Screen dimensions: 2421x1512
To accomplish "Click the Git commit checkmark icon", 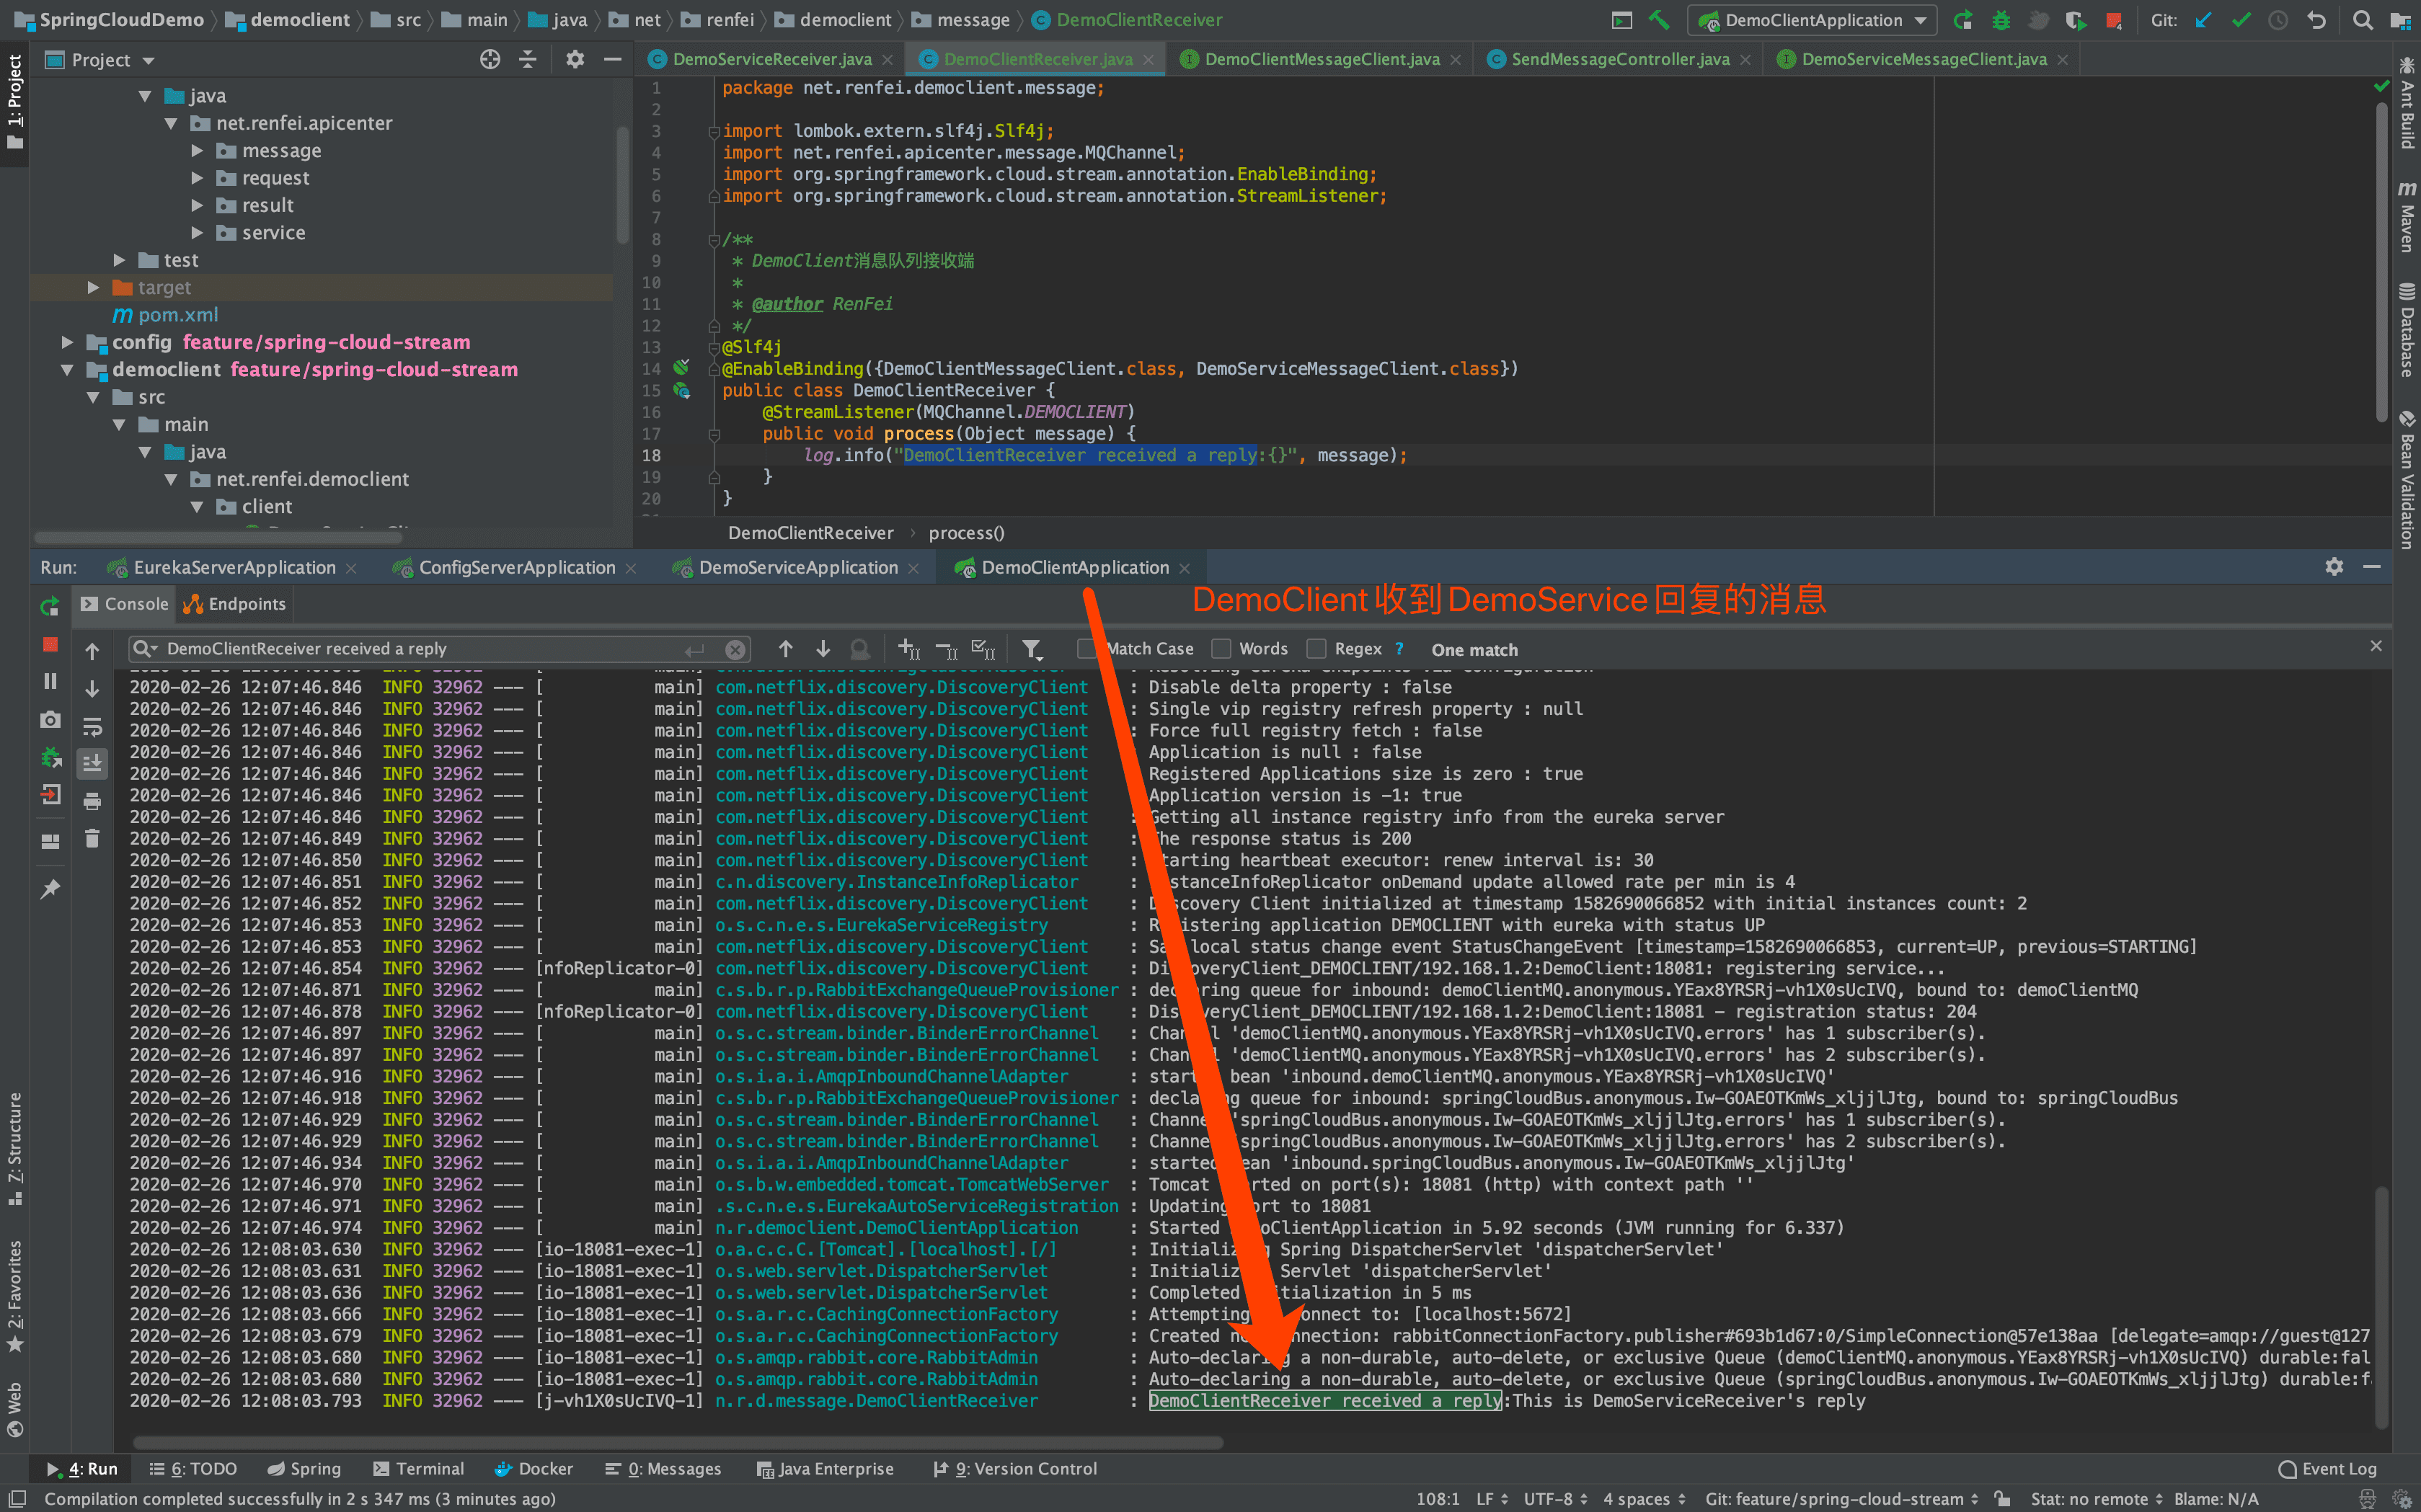I will [x=2241, y=20].
